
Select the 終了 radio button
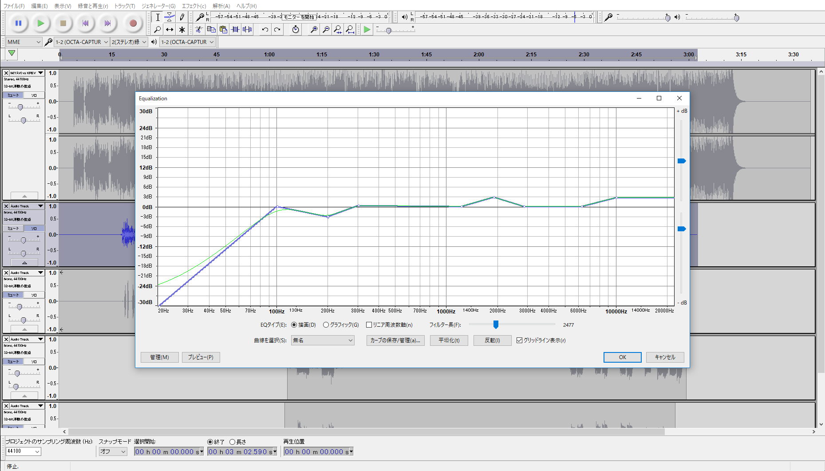(210, 442)
